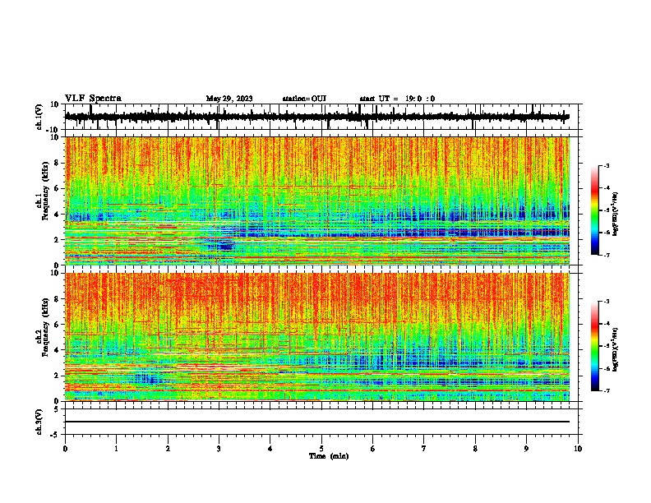Click tick label "5" on the Time axis
The image size is (651, 503).
pos(321,449)
